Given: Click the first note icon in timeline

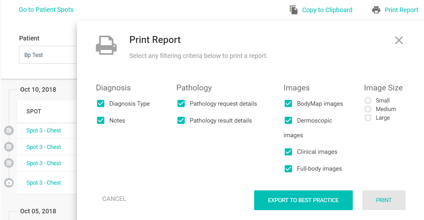Looking at the screenshot, I should coord(9,131).
